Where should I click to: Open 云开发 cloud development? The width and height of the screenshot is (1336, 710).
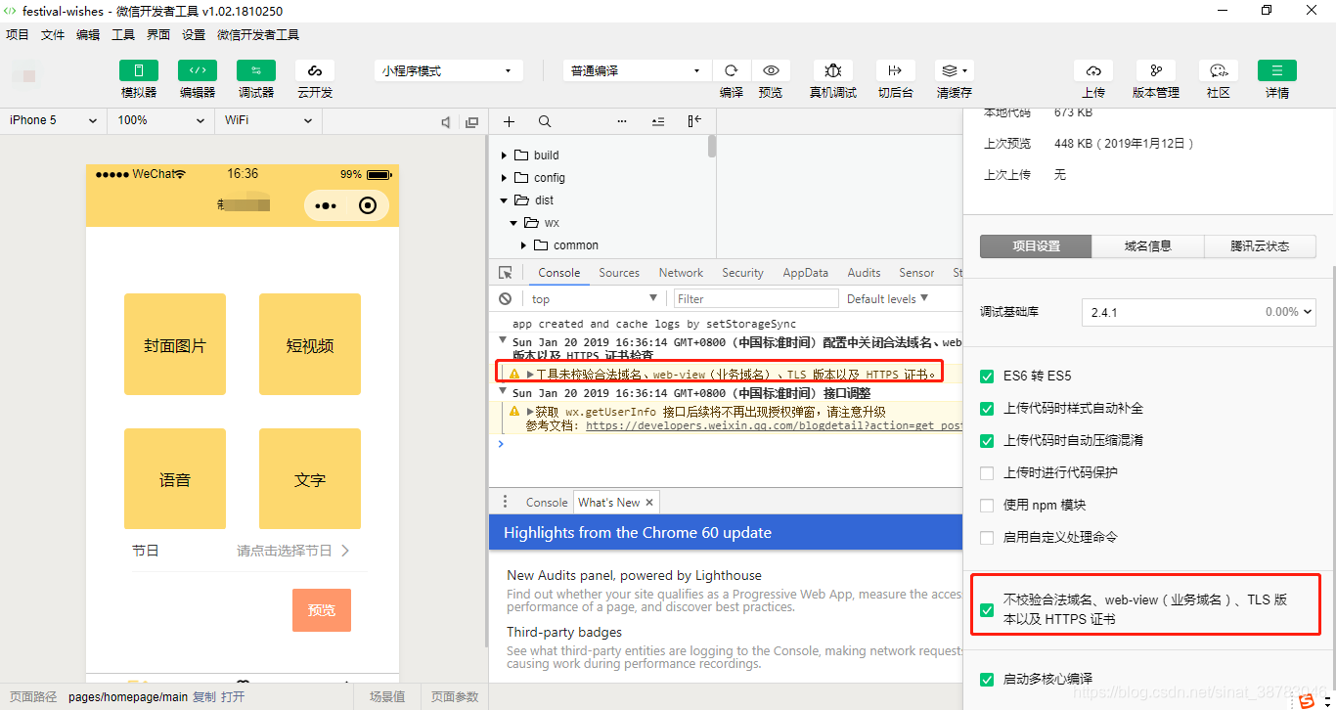315,70
